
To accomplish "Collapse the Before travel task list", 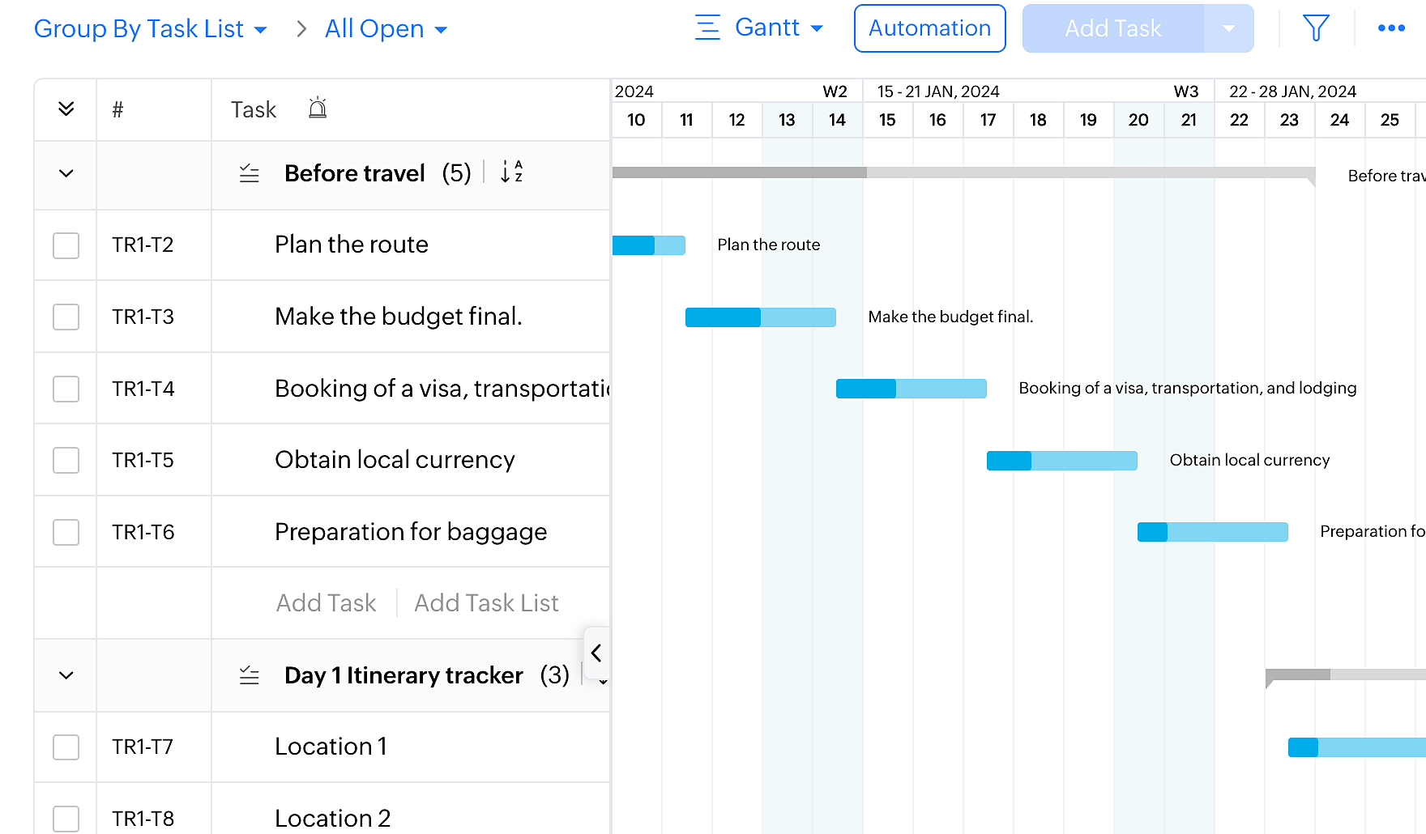I will click(66, 173).
